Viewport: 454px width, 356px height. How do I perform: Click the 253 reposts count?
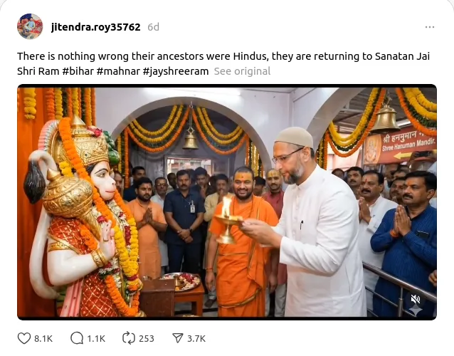point(147,338)
